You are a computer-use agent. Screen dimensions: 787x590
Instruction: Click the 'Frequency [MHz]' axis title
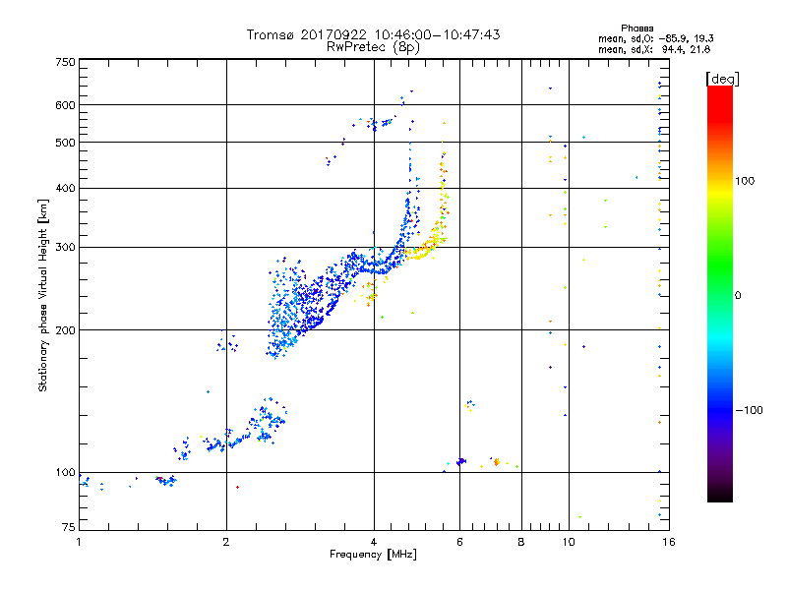(x=373, y=555)
